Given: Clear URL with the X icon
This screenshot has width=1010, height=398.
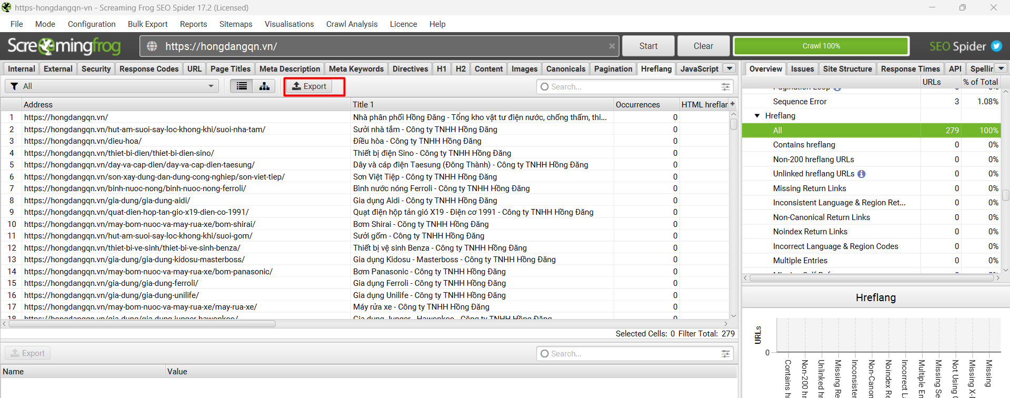Looking at the screenshot, I should coord(612,46).
